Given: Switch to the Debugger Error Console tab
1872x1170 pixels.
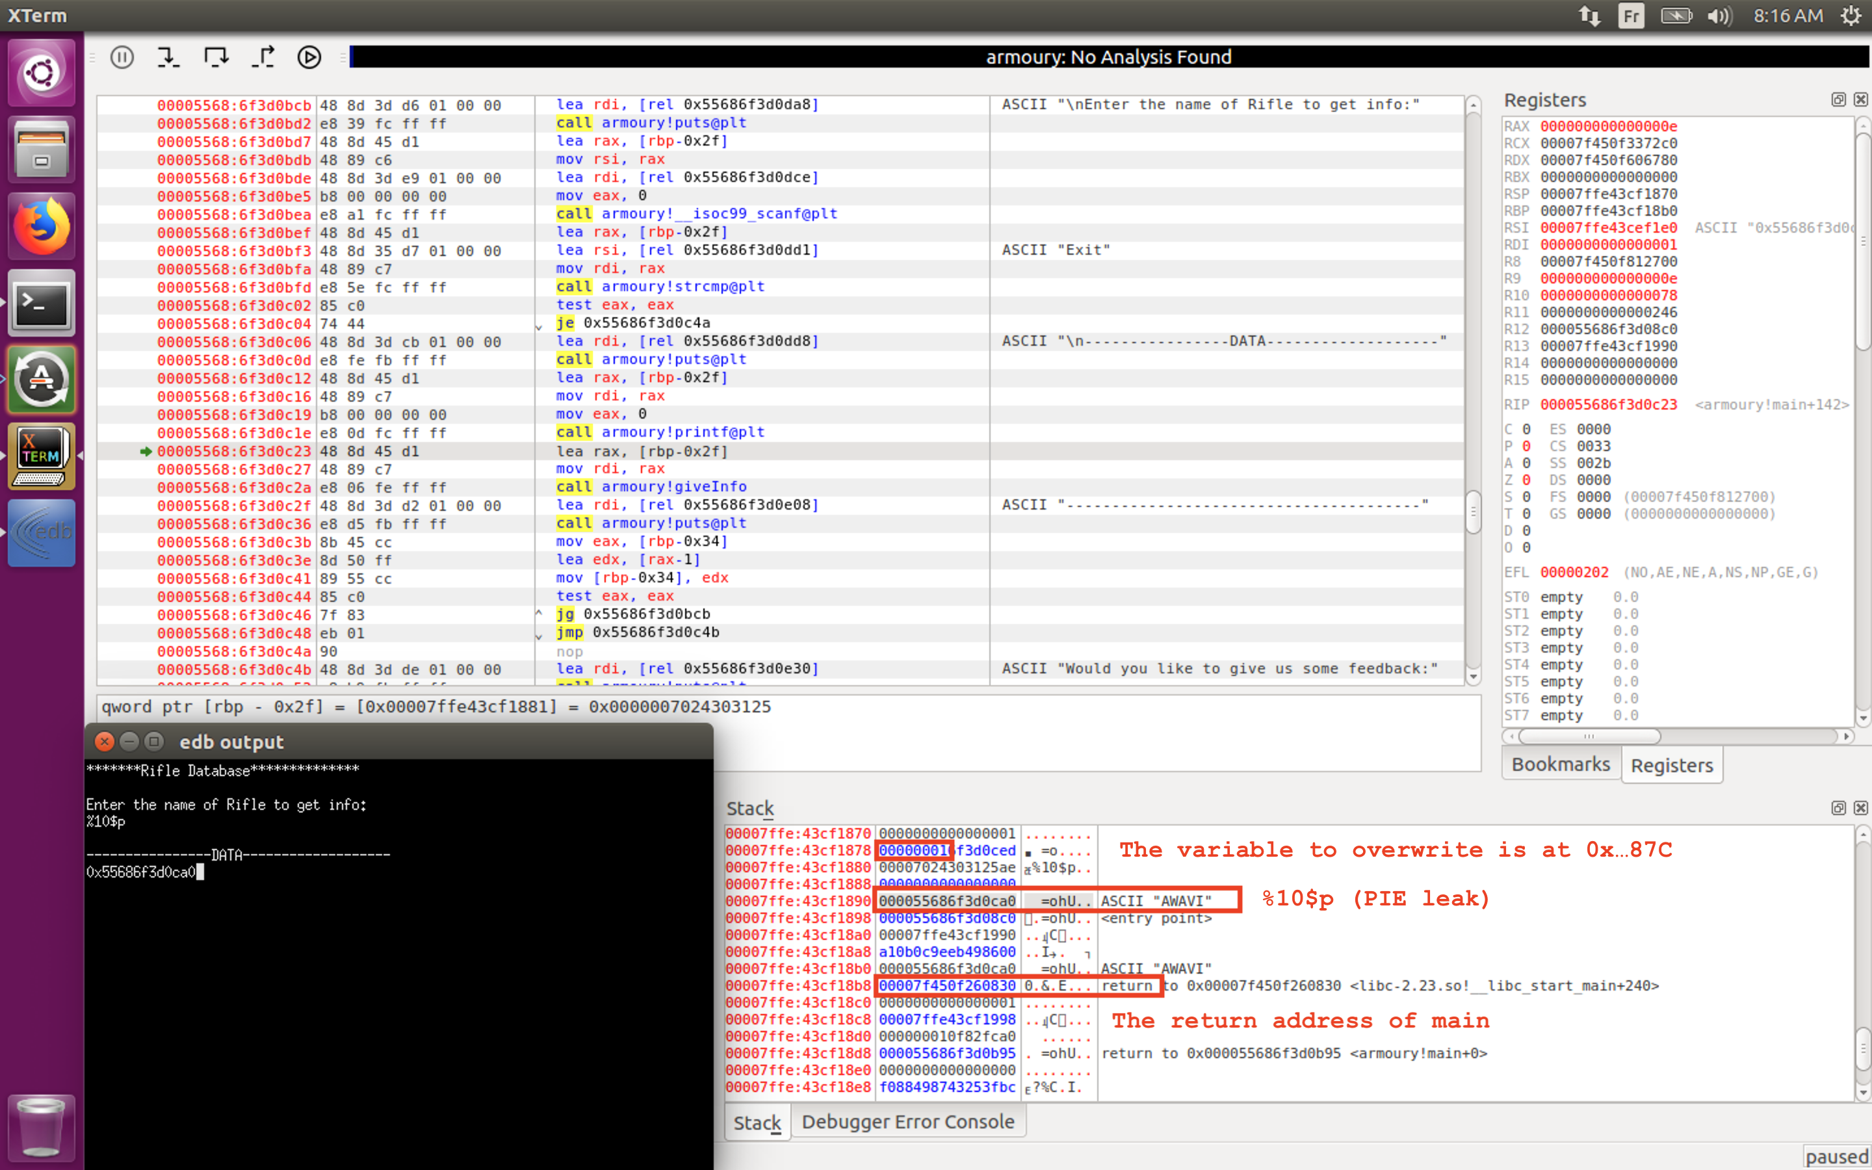Looking at the screenshot, I should click(907, 1121).
